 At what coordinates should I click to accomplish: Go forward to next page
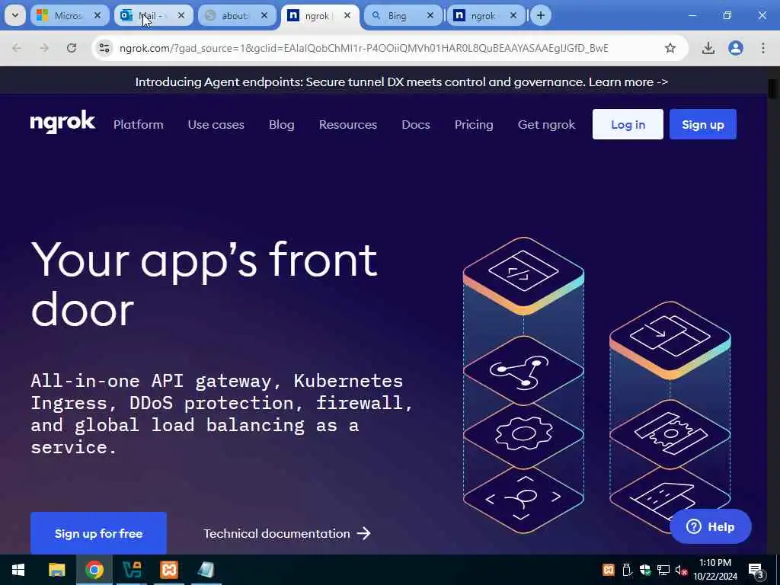[x=44, y=48]
